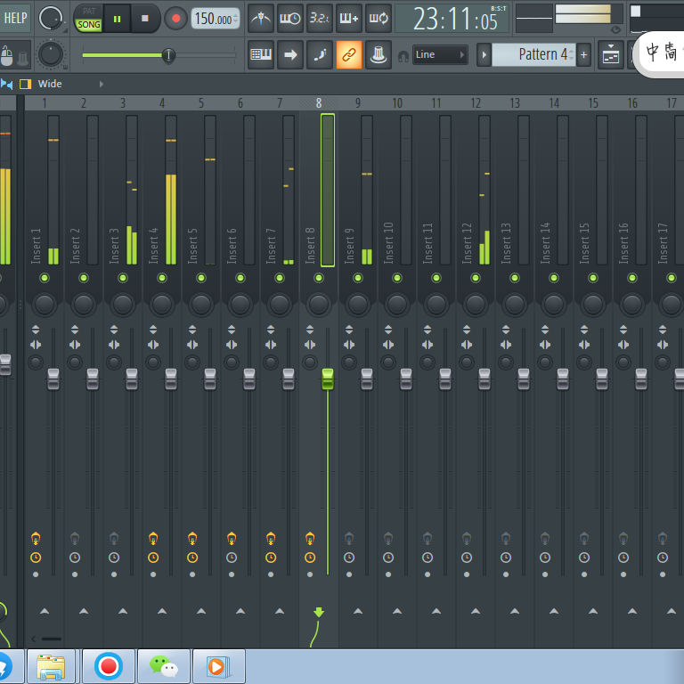Toggle loop recording icon

tap(379, 19)
